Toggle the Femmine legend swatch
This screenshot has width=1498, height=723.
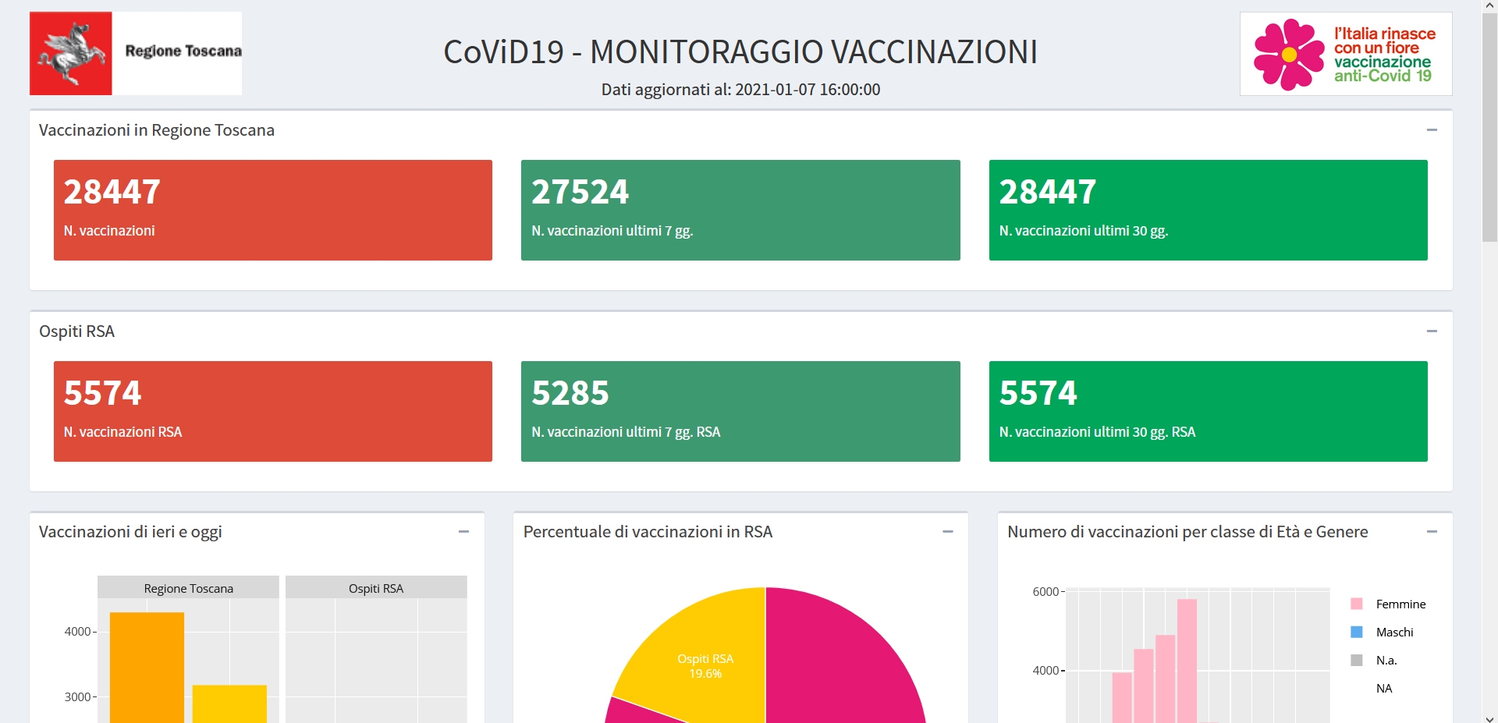click(x=1357, y=604)
